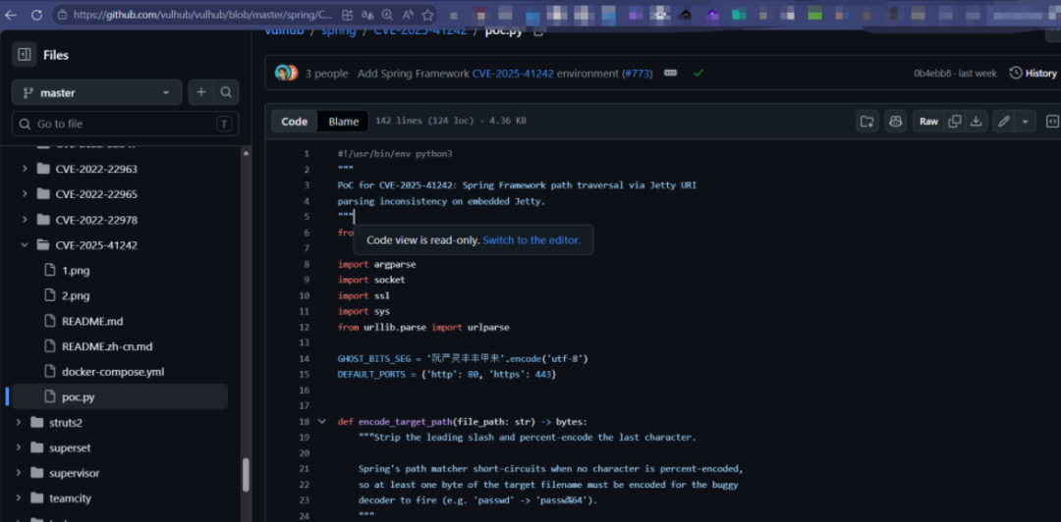The height and width of the screenshot is (522, 1061).
Task: Click the browser back arrow
Action: [11, 14]
